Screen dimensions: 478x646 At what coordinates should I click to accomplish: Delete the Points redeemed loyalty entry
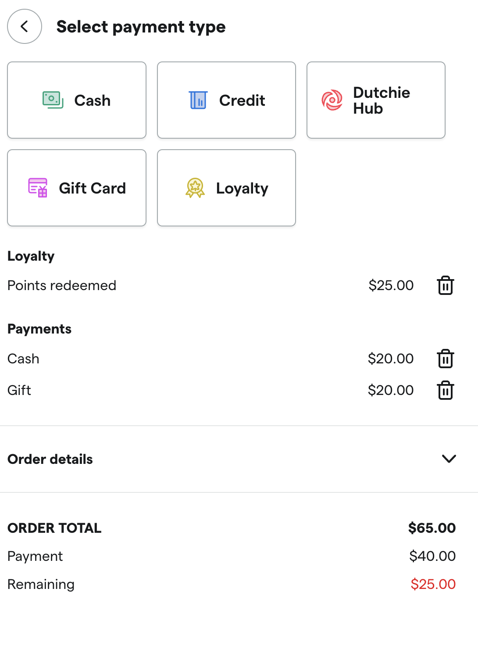tap(445, 285)
